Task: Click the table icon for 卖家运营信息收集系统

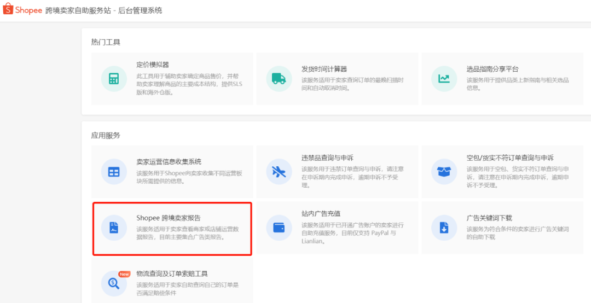Action: click(x=113, y=172)
